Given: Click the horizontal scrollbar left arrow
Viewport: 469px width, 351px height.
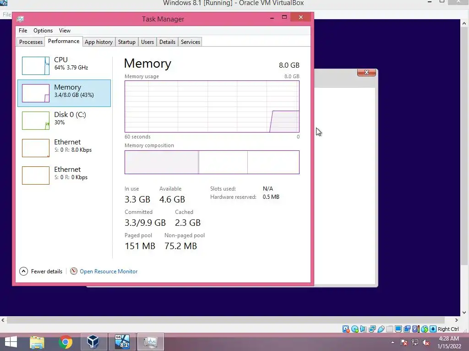Looking at the screenshot, I should [x=3, y=320].
